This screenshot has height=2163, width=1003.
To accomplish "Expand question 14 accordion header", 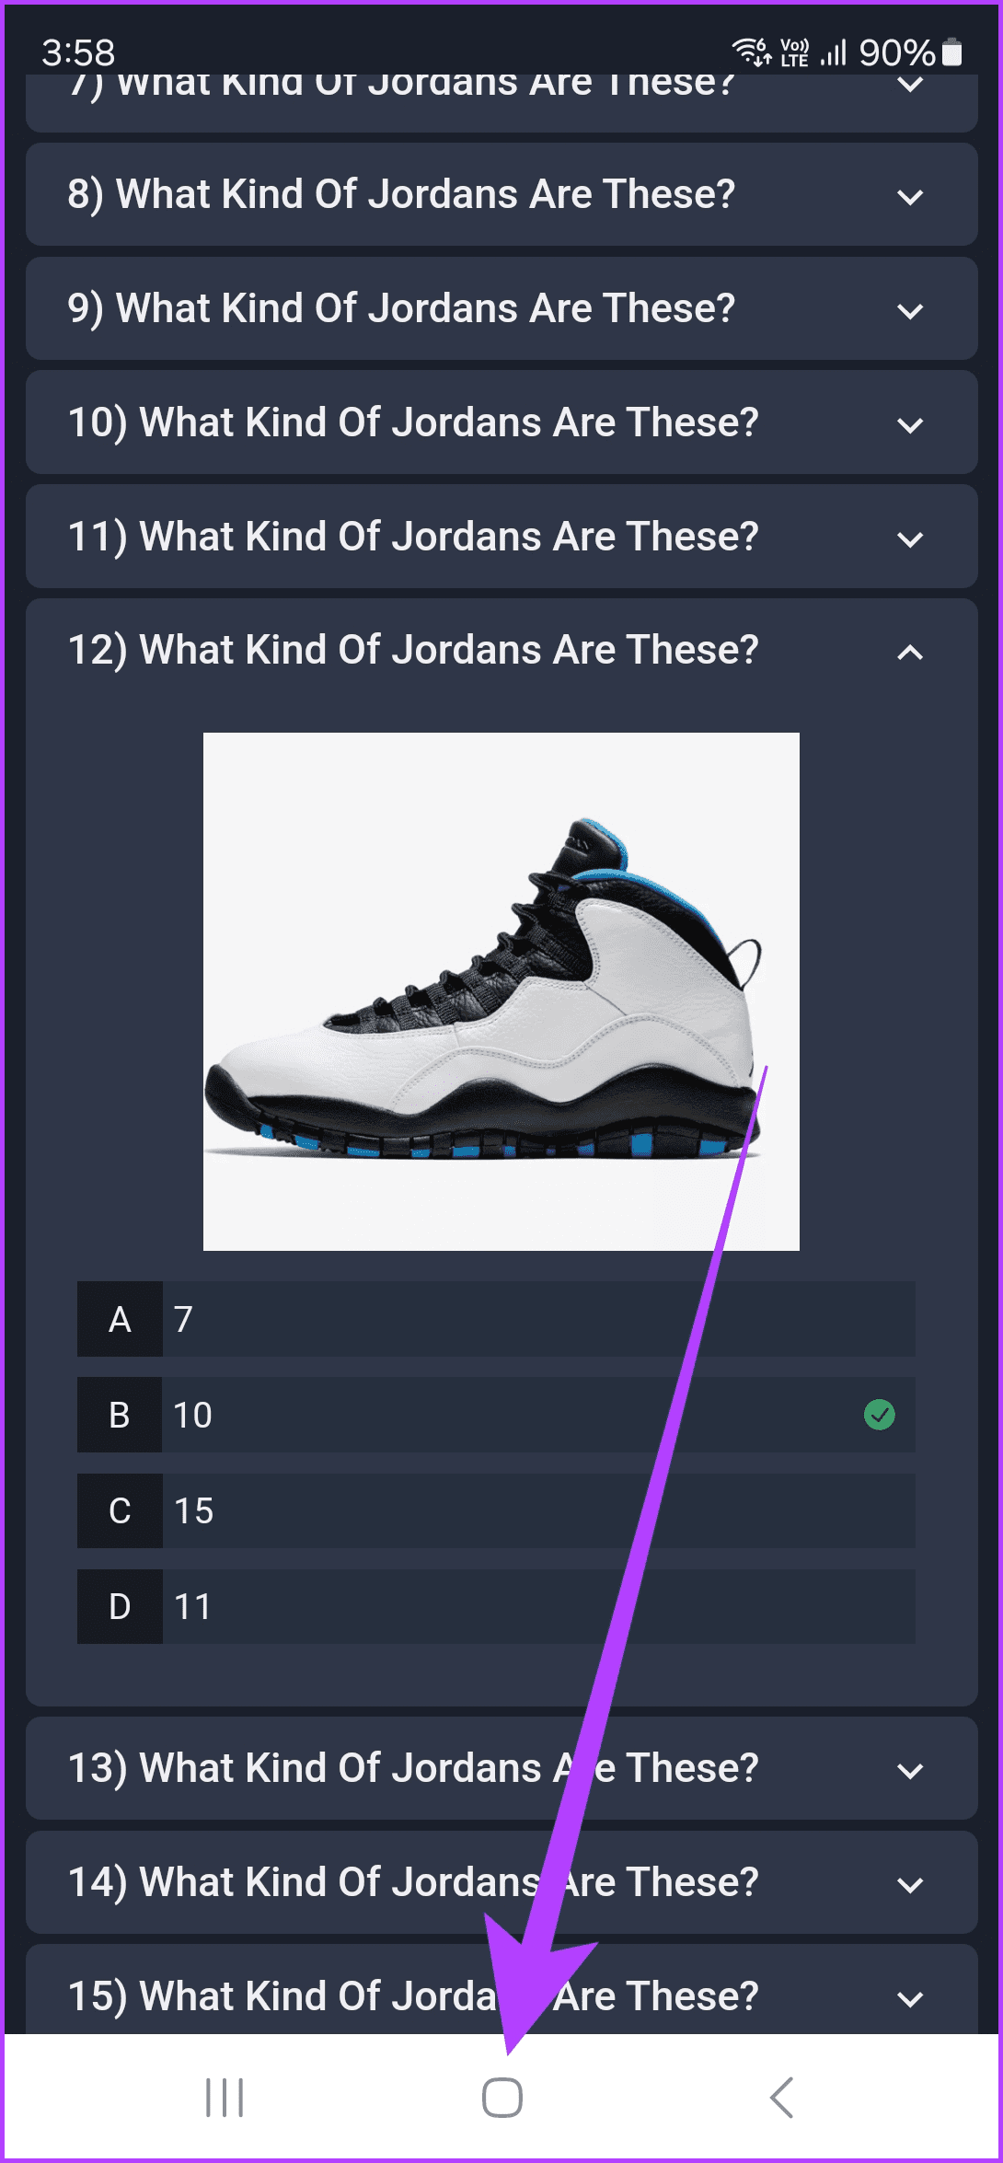I will [501, 1882].
